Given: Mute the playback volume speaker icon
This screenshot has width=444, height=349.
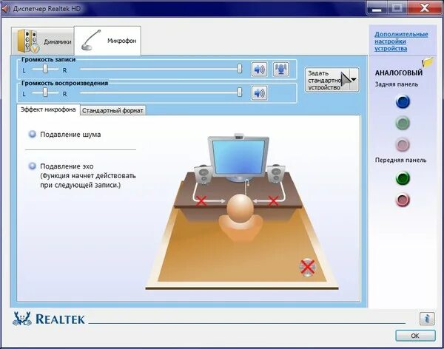Looking at the screenshot, I should click(x=259, y=93).
